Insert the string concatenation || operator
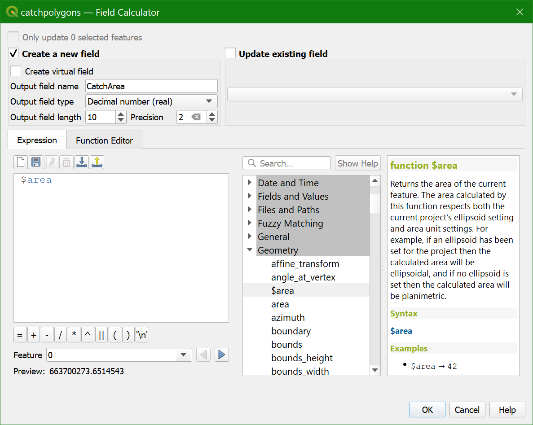 [x=101, y=335]
